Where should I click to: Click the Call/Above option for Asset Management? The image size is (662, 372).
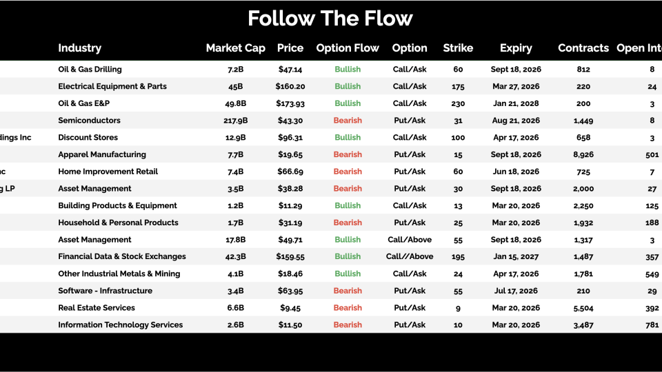410,240
